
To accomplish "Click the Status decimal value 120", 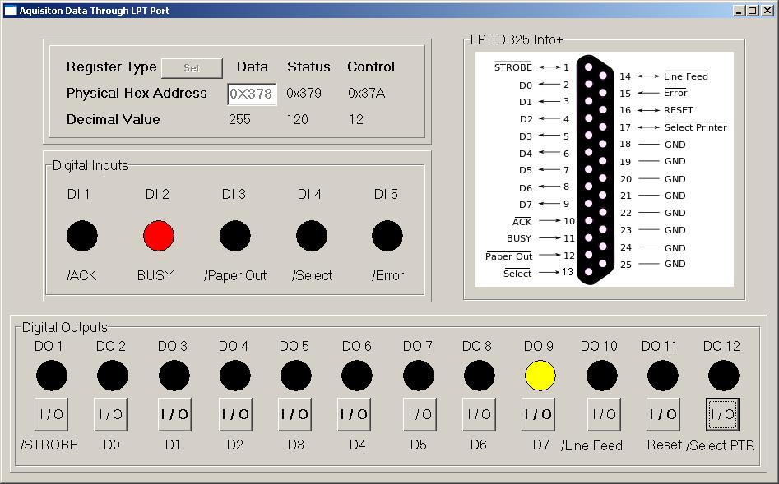I will coord(297,120).
